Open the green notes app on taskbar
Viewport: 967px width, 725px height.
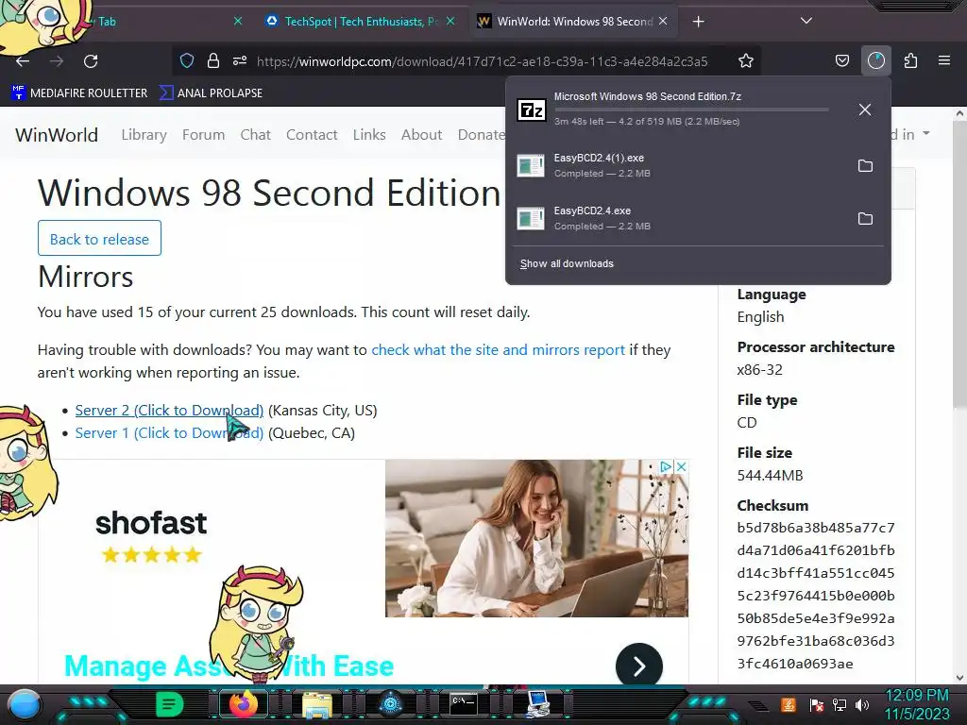170,704
